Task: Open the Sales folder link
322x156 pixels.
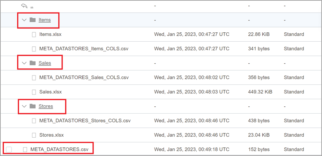Action: (x=45, y=63)
